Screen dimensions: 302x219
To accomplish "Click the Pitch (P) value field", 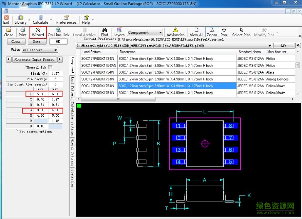I will click(x=55, y=73).
